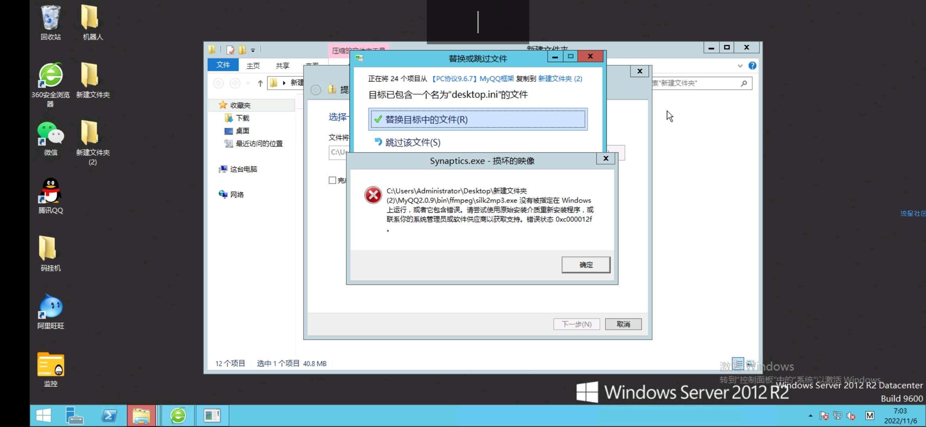Open the 监控 desktop folder
Image resolution: width=926 pixels, height=427 pixels.
(51, 369)
